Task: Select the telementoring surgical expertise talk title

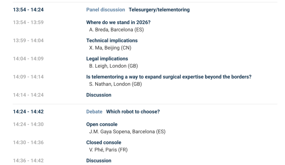Action: click(169, 77)
